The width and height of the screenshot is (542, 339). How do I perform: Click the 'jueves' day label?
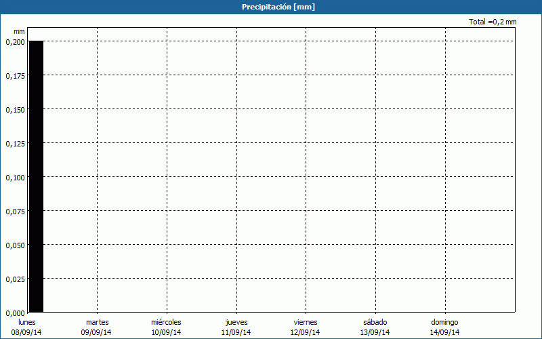point(236,323)
